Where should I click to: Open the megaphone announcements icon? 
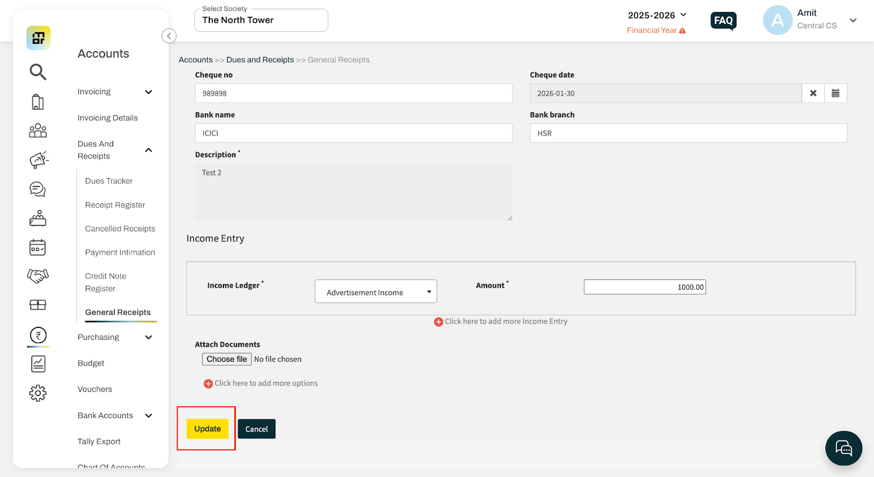pos(38,160)
